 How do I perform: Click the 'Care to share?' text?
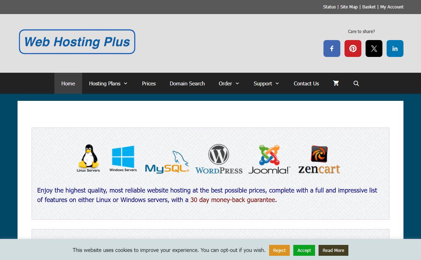(x=361, y=32)
